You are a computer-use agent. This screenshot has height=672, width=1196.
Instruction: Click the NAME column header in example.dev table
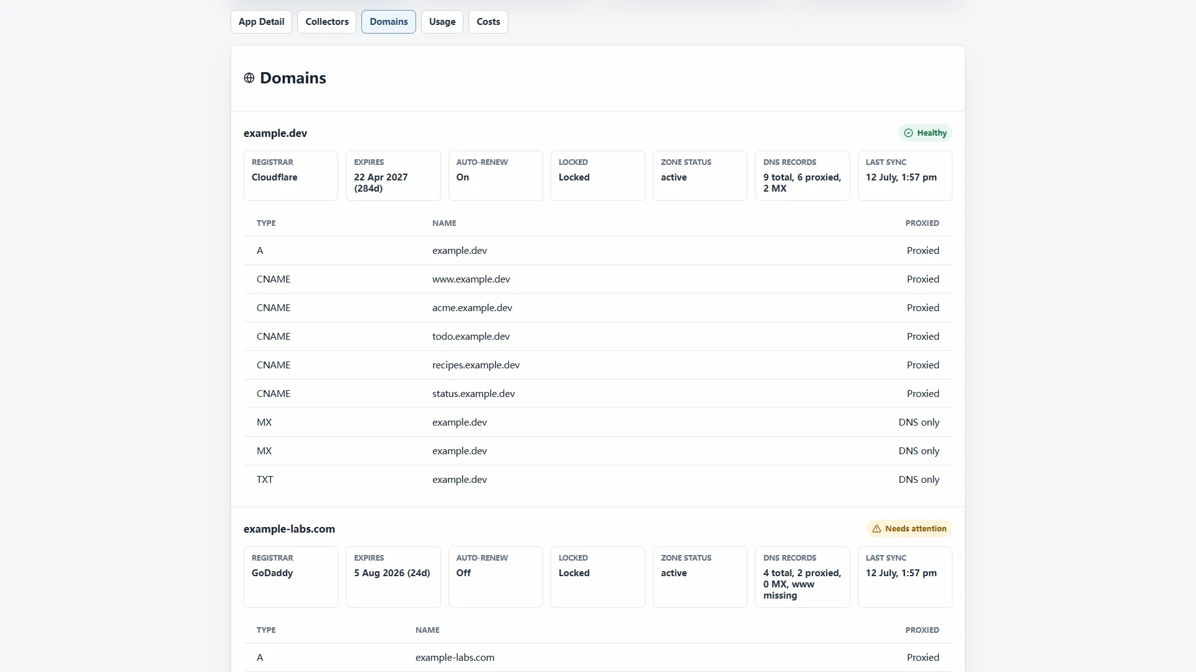[444, 223]
